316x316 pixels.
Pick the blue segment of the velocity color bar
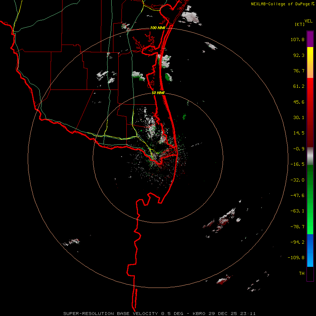[310, 250]
